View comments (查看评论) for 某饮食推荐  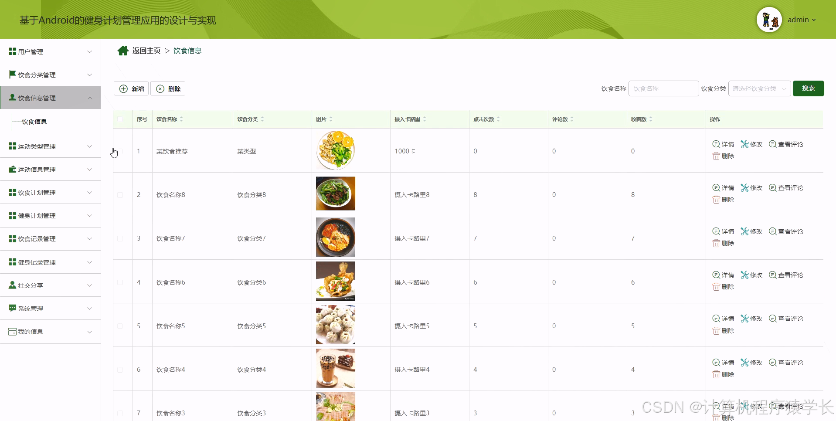(786, 144)
